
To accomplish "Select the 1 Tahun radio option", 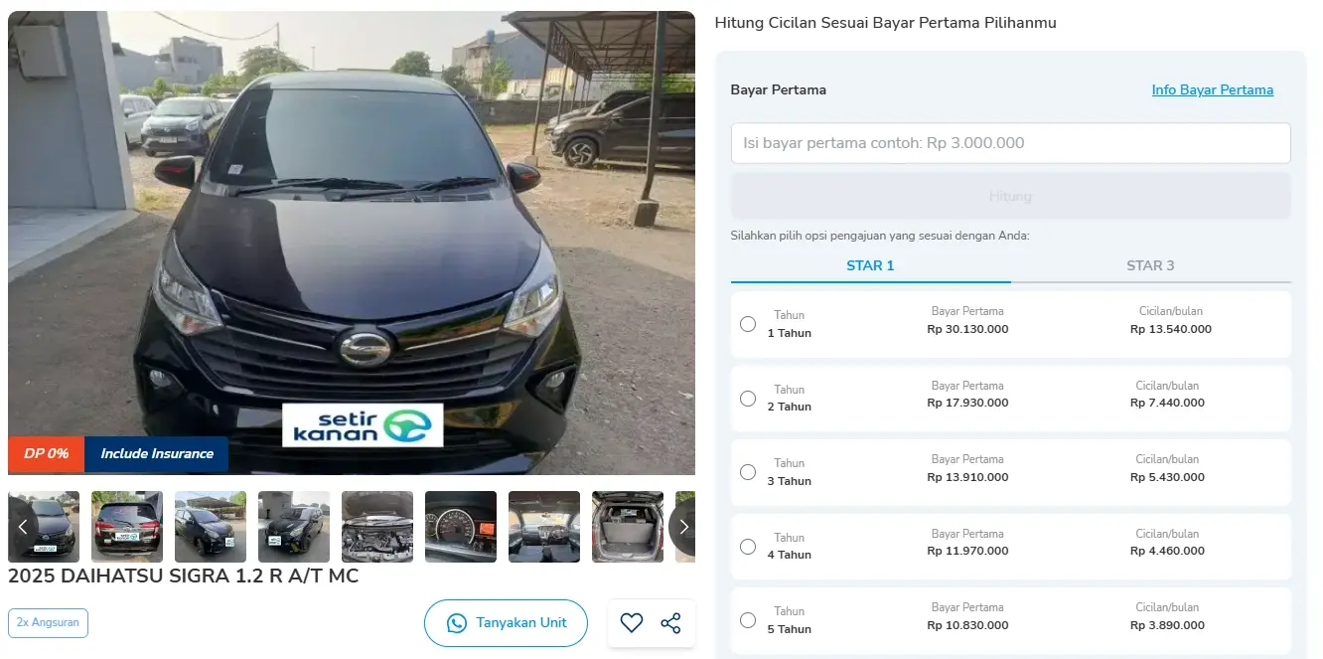I will tap(748, 324).
